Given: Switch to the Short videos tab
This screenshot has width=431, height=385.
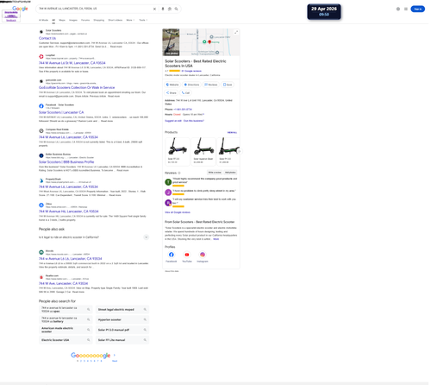Looking at the screenshot, I should point(116,20).
